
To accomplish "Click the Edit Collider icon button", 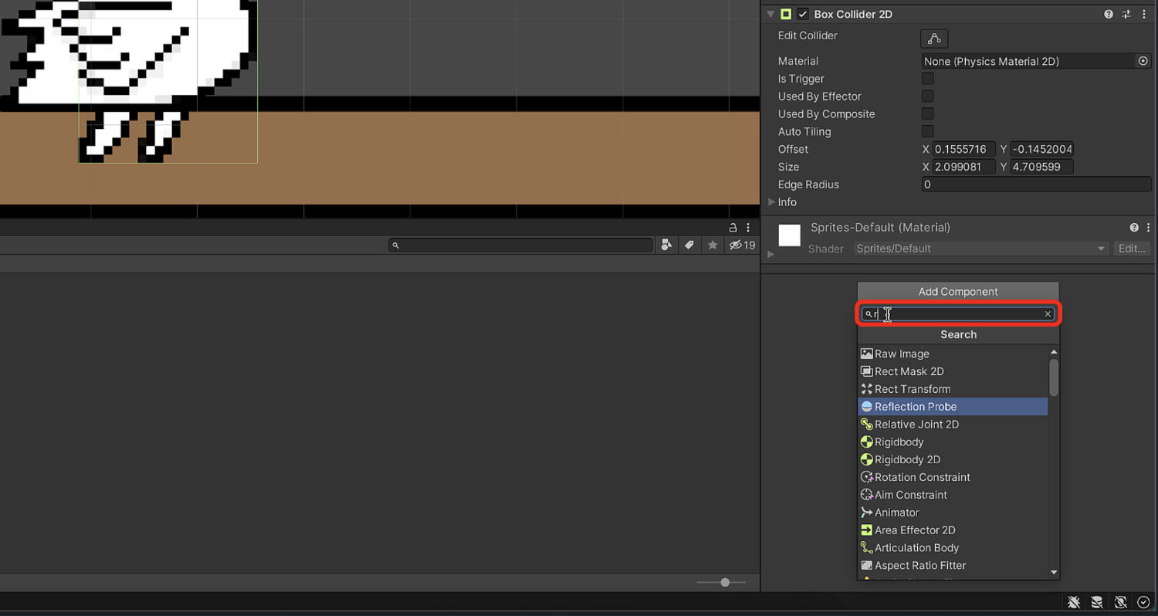I will [934, 39].
